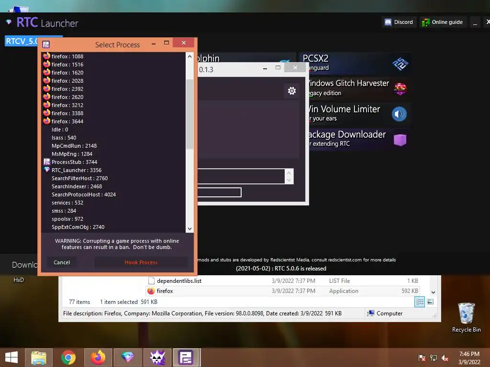Open the Discord link in RTC Launcher
Image resolution: width=490 pixels, height=367 pixels.
tap(399, 22)
